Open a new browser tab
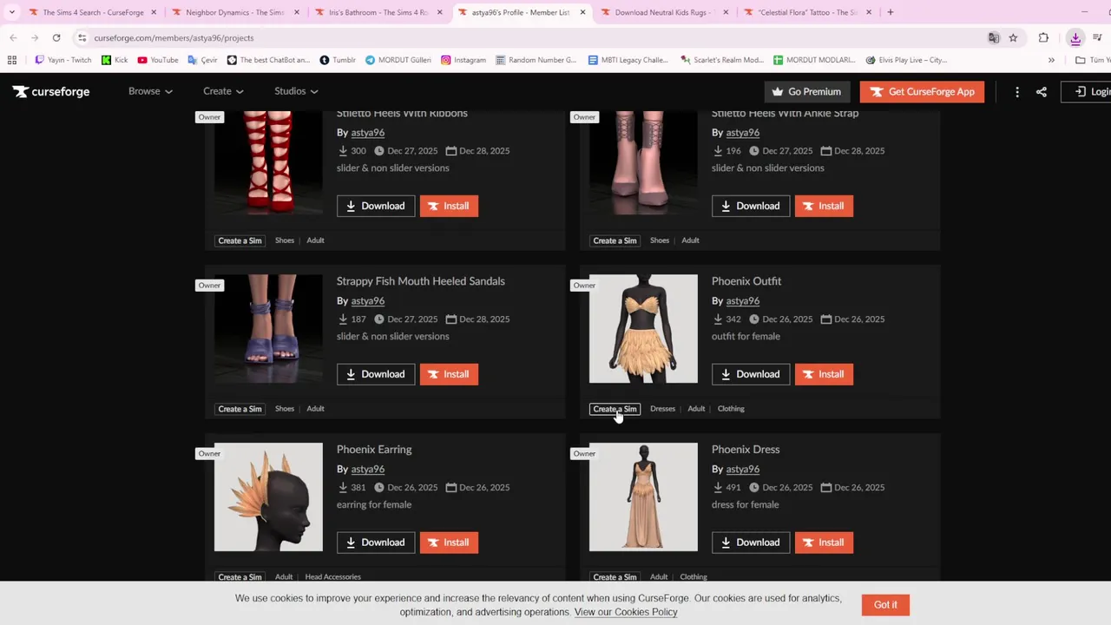This screenshot has width=1111, height=625. pos(891,12)
